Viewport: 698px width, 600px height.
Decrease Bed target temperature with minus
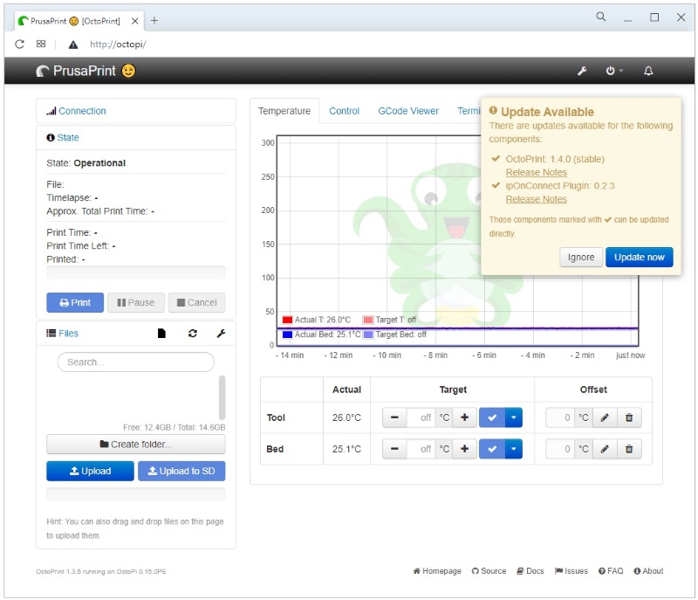[x=394, y=450]
